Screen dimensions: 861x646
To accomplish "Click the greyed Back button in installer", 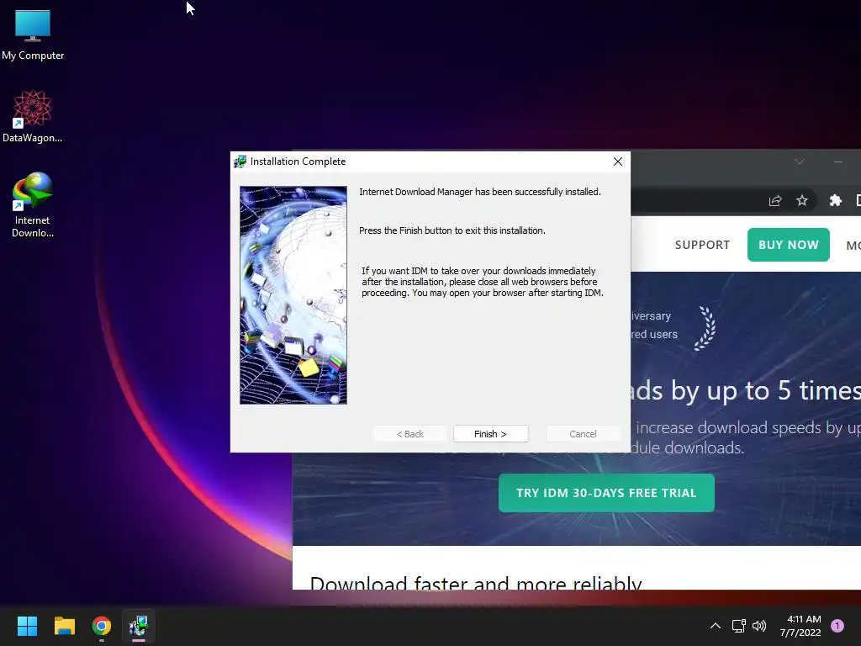I will point(409,434).
